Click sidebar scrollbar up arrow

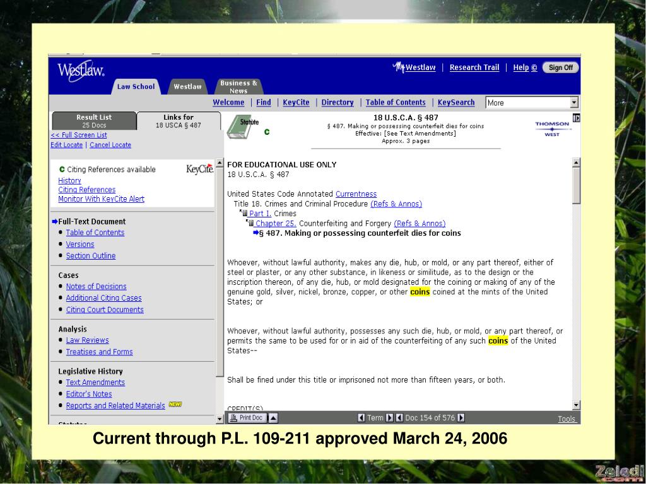click(x=220, y=163)
